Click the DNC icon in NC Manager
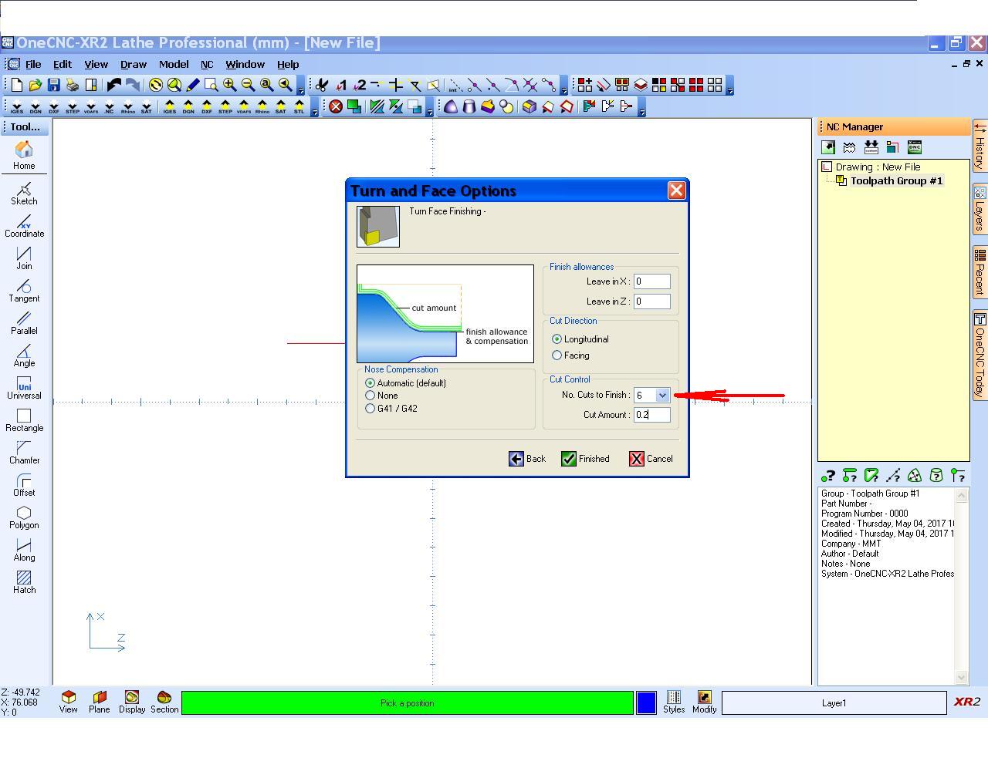The width and height of the screenshot is (988, 758). [x=915, y=147]
